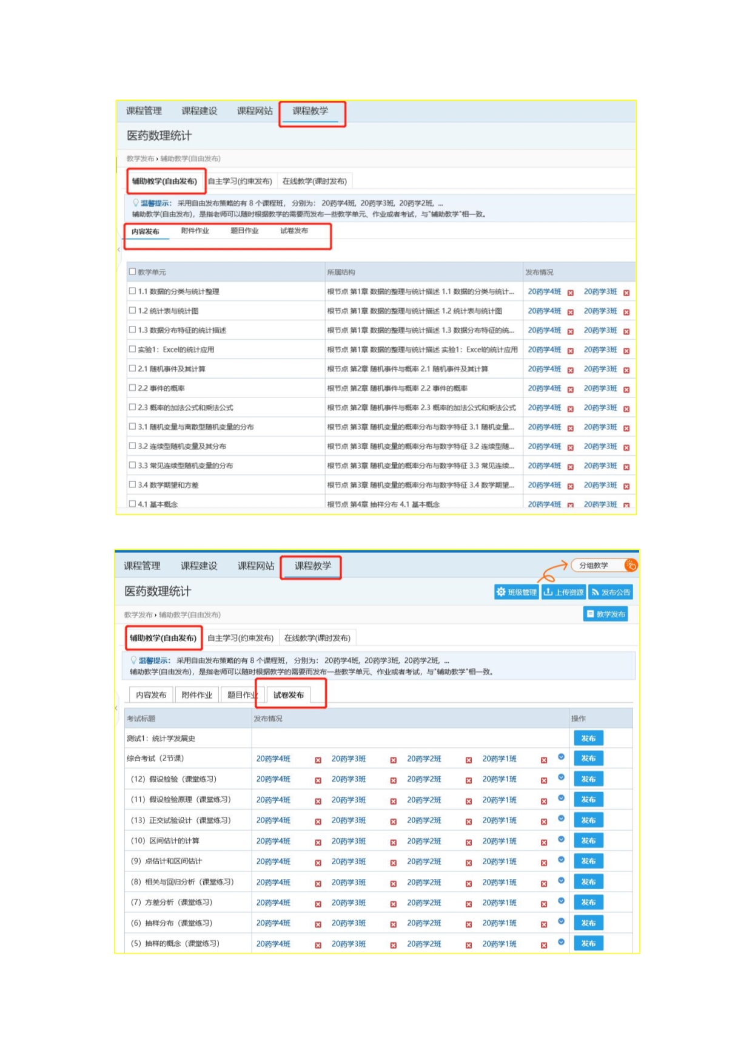752x1064 pixels.
Task: Remove 20药学1班 from (13) 正交试验设计 row
Action: click(544, 822)
